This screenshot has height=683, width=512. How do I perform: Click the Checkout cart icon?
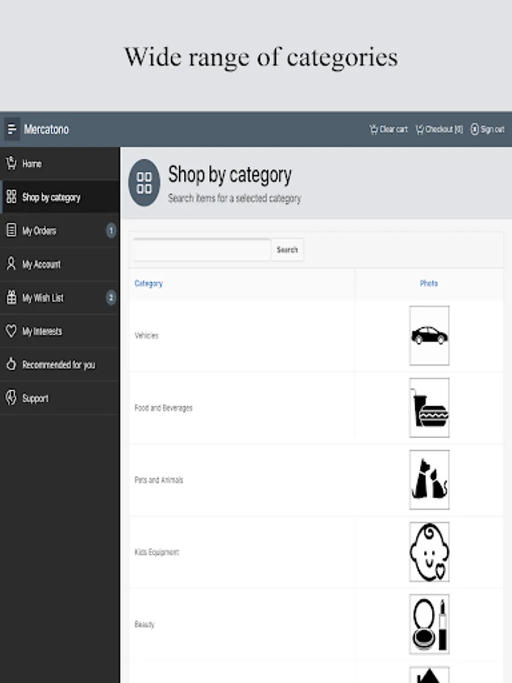[x=420, y=129]
